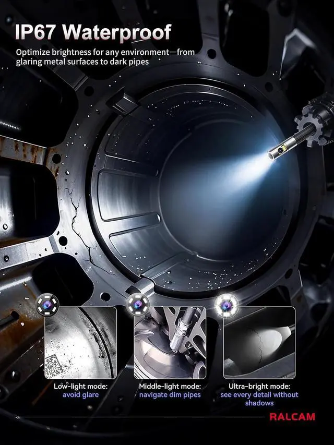Open the Low-light mode preview thumbnail
This screenshot has width=334, height=445.
point(81,343)
